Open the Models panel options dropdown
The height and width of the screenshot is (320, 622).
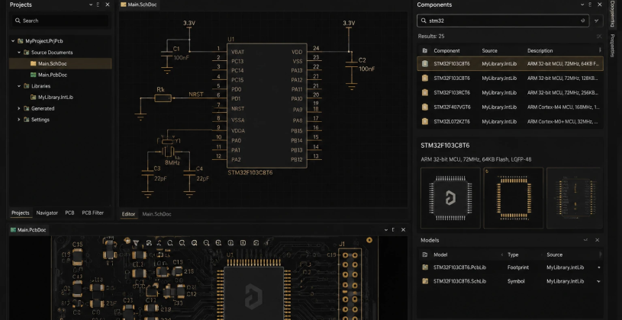(585, 240)
